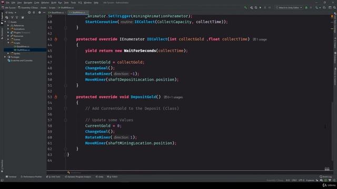Image resolution: width=337 pixels, height=189 pixels.
Task: Open the File menu
Action: pos(8,3)
